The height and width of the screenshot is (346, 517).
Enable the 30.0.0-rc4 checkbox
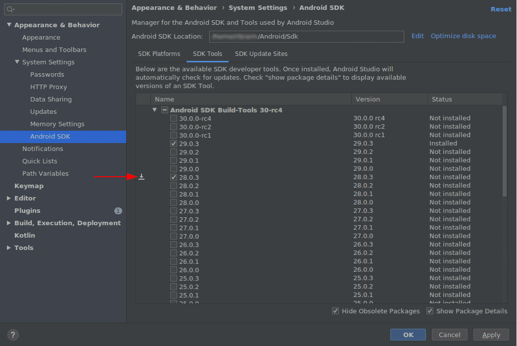[x=174, y=118]
